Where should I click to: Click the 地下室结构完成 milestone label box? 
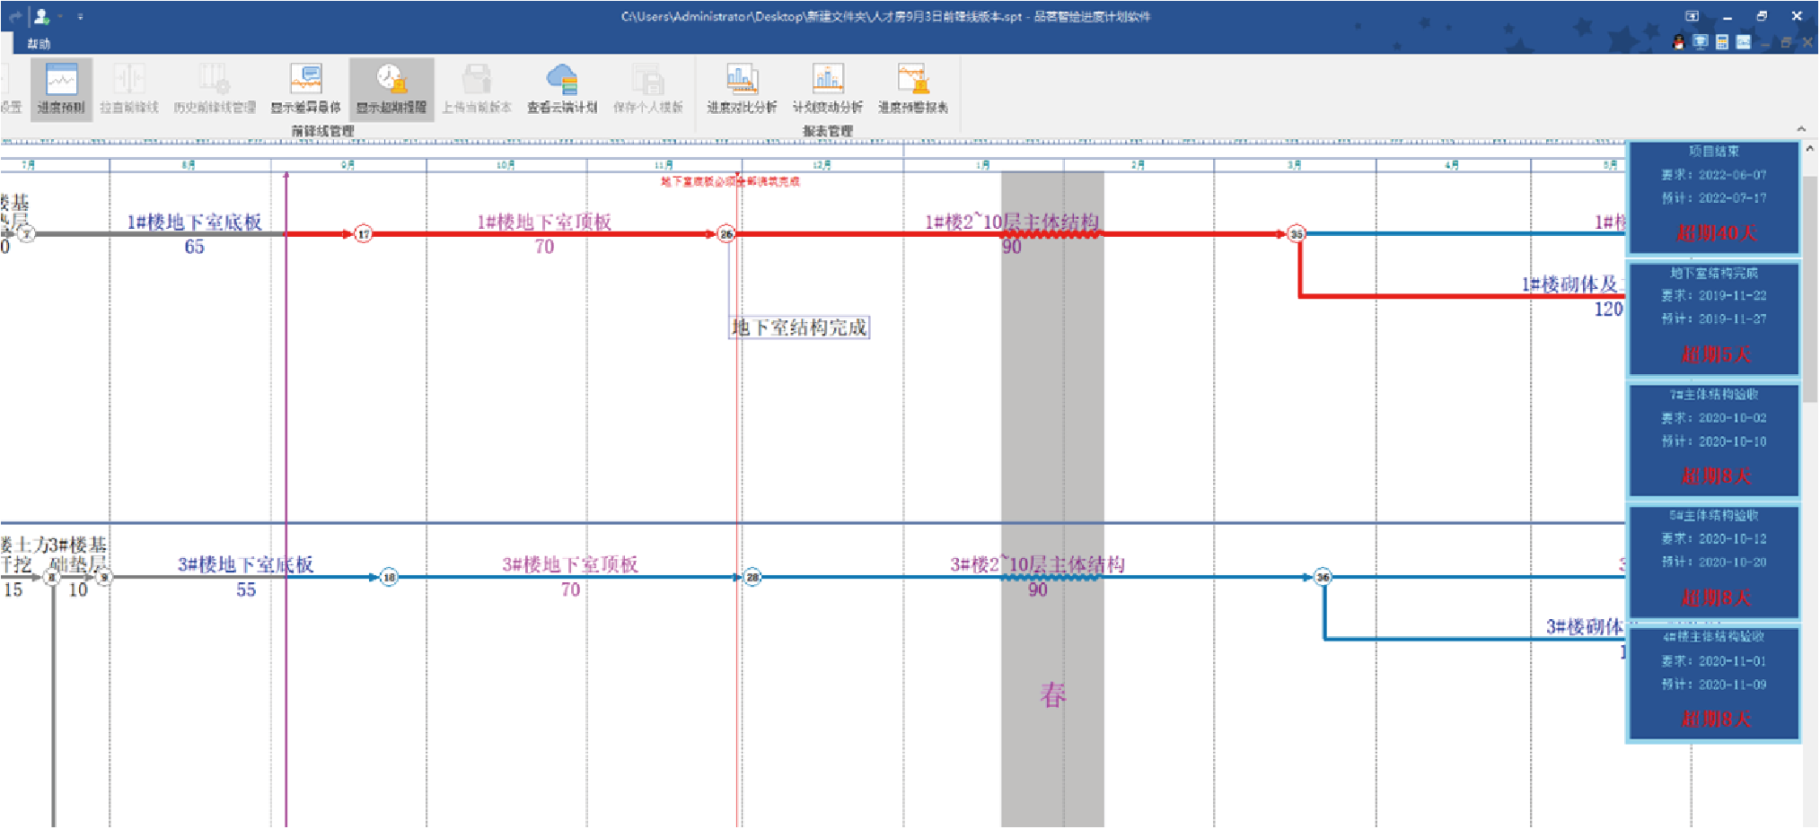click(x=799, y=327)
